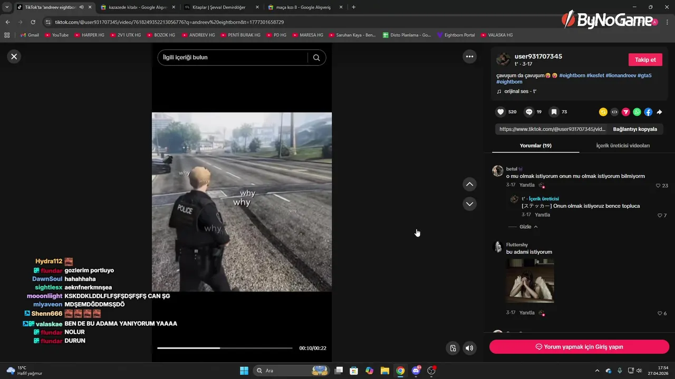Get the embed code icon

[x=614, y=112]
